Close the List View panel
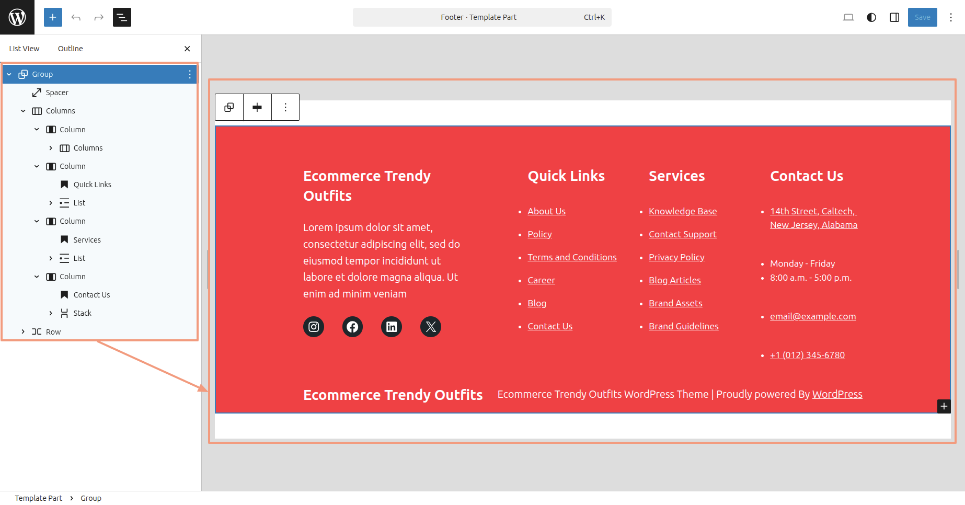This screenshot has height=505, width=965. click(x=187, y=49)
